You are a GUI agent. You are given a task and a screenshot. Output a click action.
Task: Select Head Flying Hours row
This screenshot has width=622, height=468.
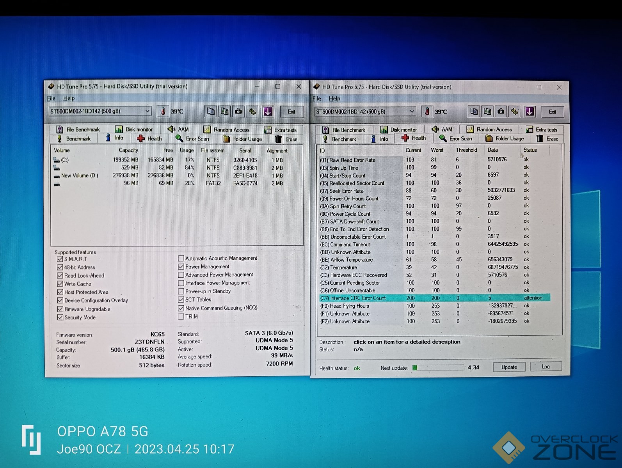(x=434, y=306)
